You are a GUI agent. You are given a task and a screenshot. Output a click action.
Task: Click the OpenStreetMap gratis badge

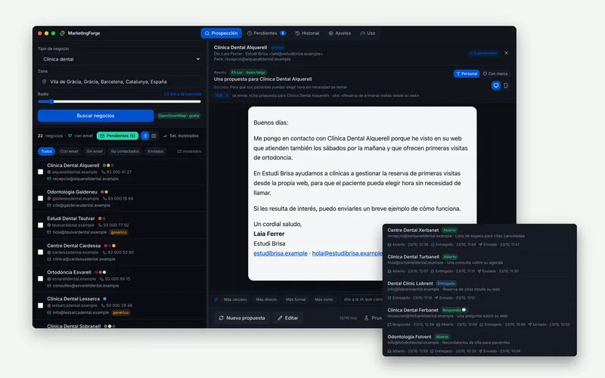pyautogui.click(x=178, y=116)
